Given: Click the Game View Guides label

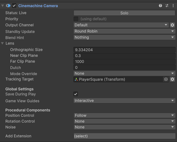Looking at the screenshot, I should 22,101.
